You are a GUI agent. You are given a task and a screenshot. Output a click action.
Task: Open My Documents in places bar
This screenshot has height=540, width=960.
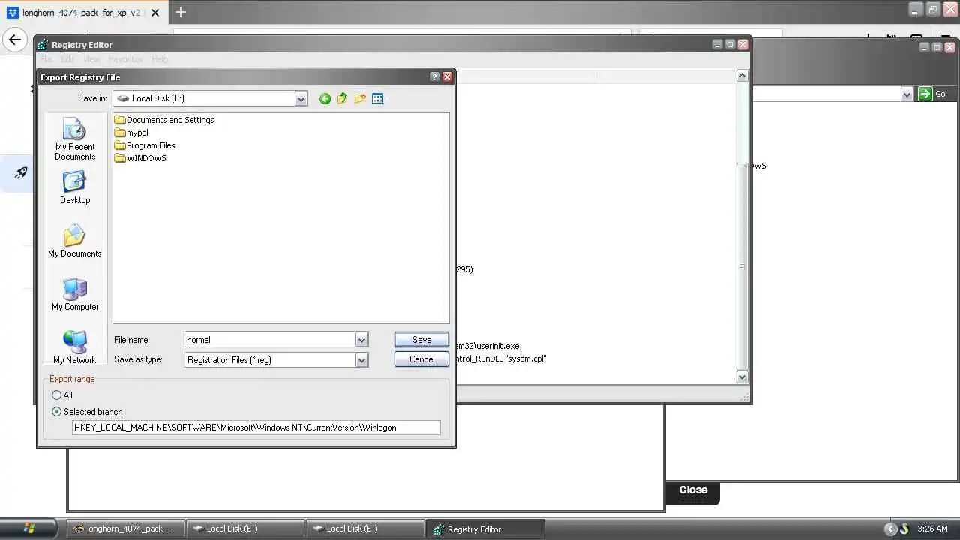click(75, 241)
